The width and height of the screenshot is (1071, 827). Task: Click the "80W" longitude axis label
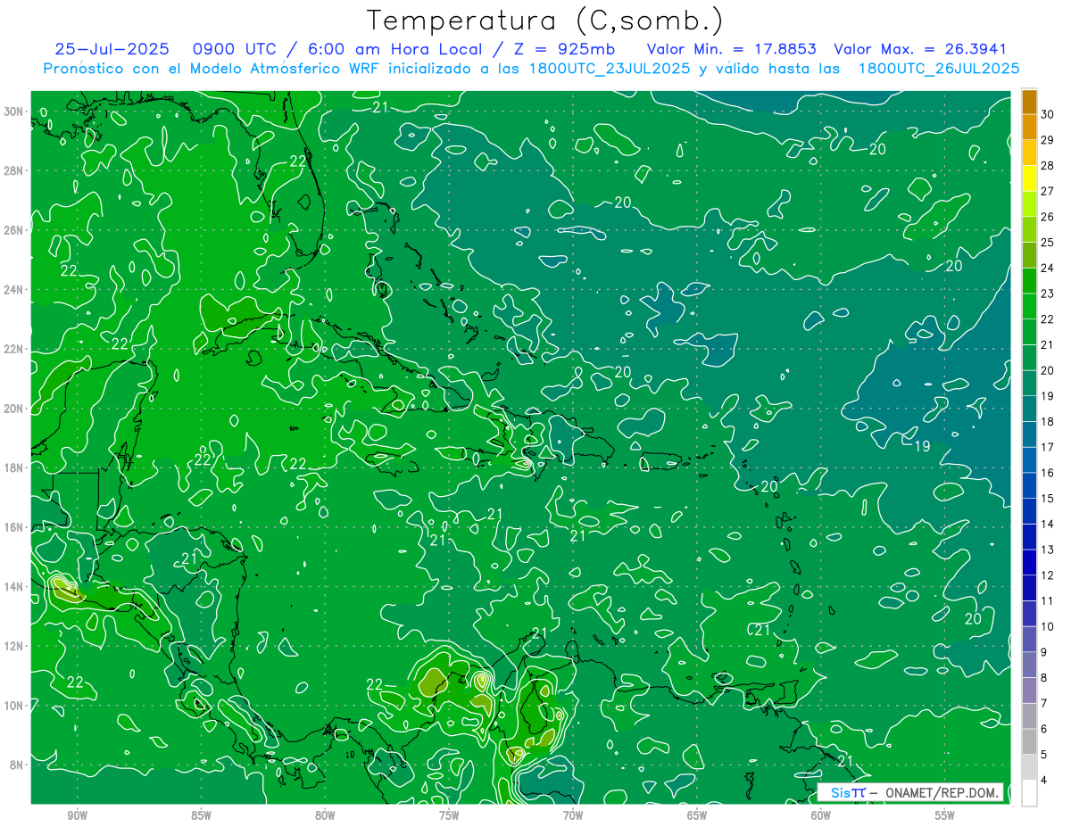(x=325, y=815)
